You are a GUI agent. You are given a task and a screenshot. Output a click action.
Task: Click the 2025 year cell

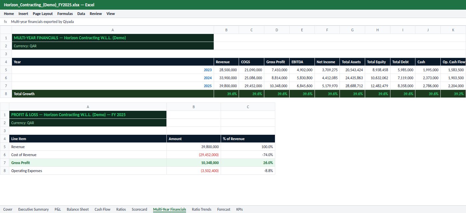(x=113, y=86)
